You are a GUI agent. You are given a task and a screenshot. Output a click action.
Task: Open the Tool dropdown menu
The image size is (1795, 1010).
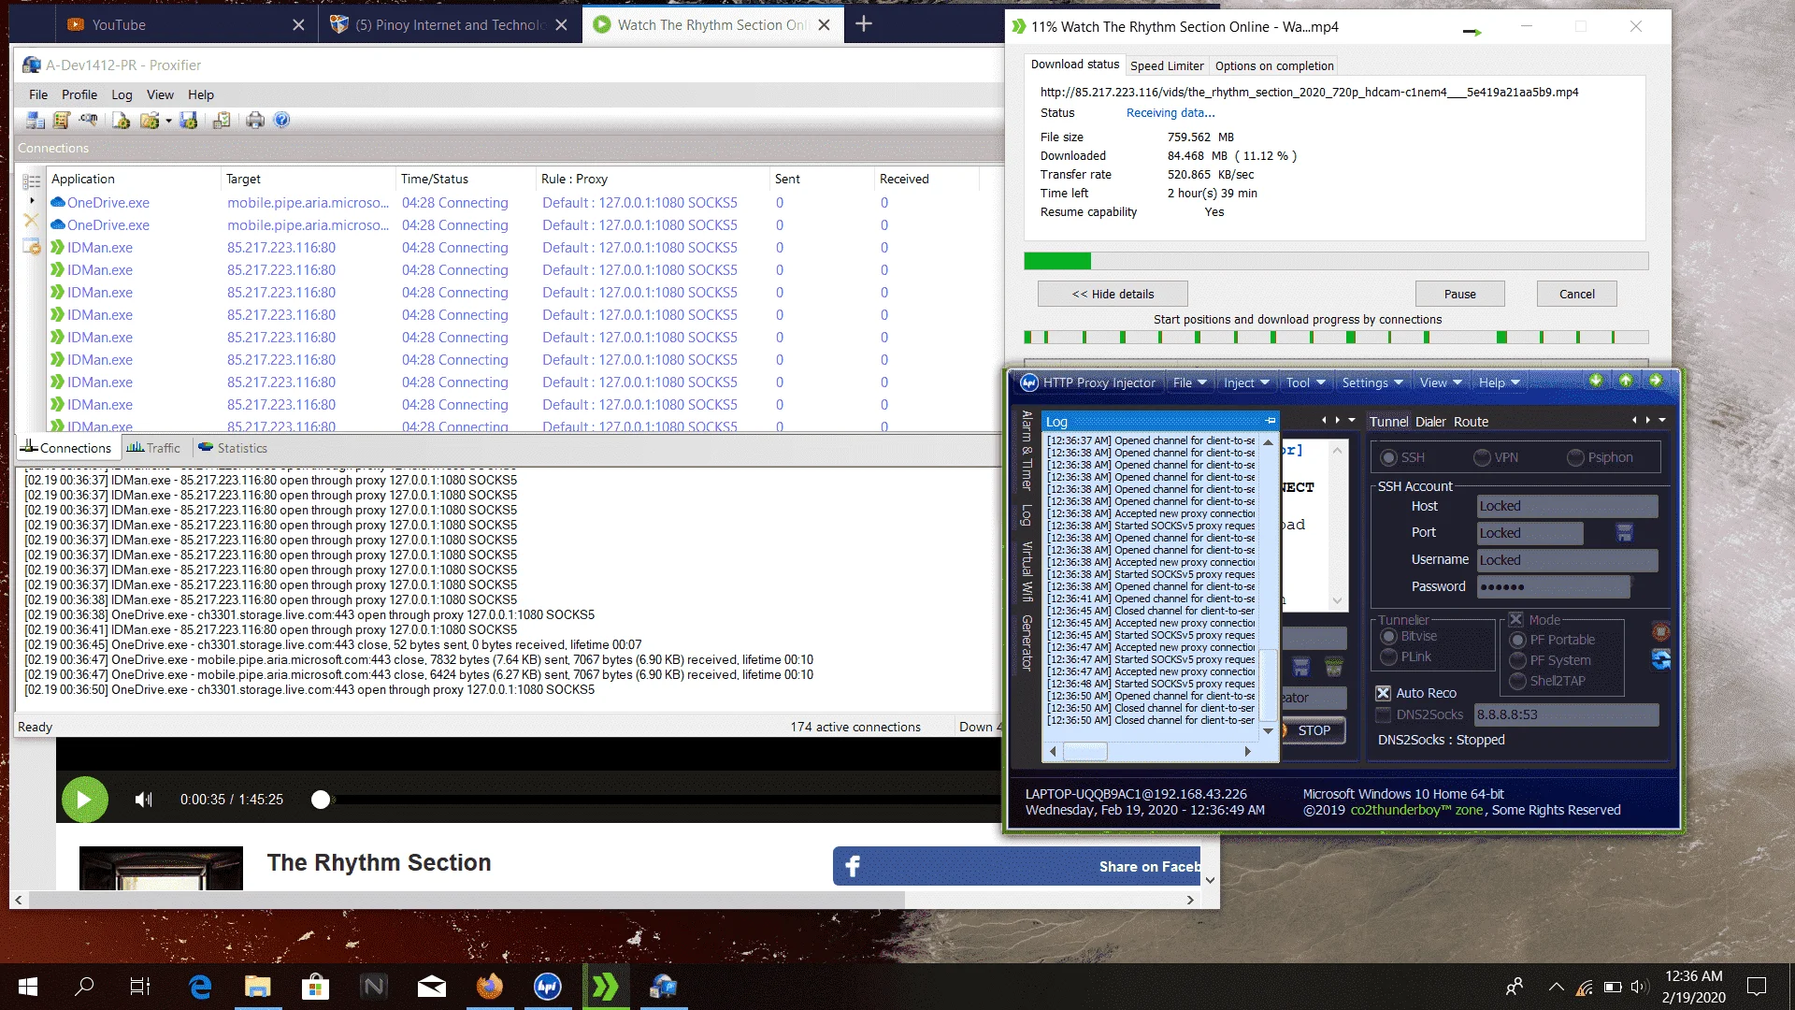coord(1305,382)
